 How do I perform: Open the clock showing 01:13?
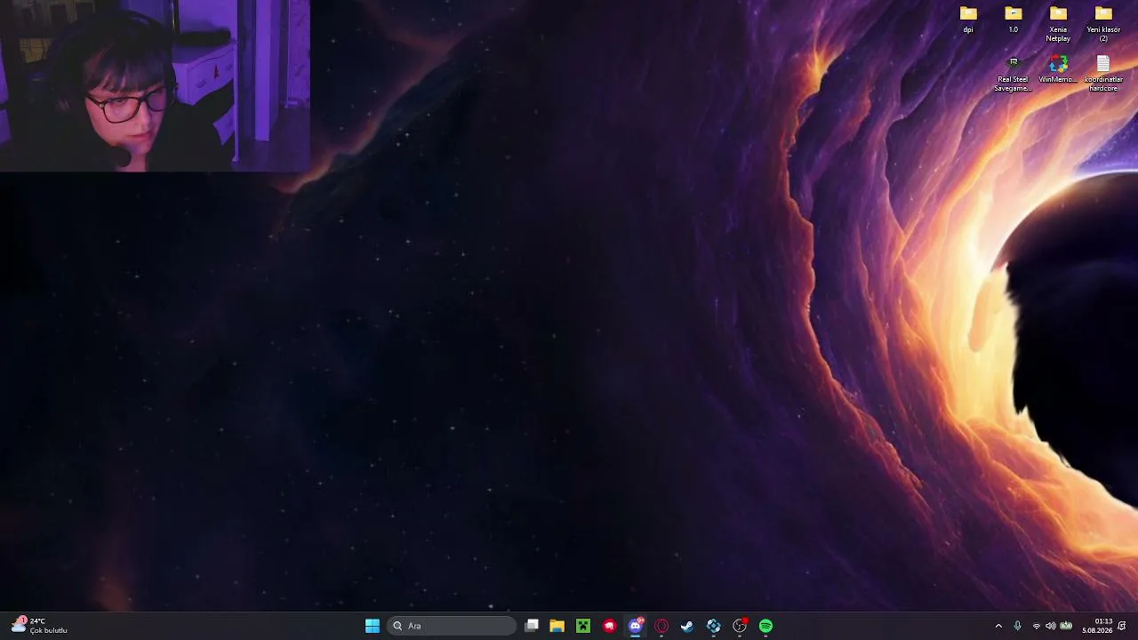[1097, 626]
